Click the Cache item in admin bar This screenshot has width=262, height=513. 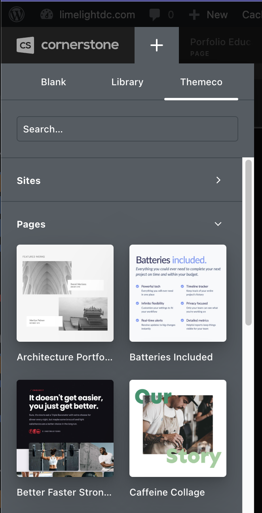click(x=251, y=15)
